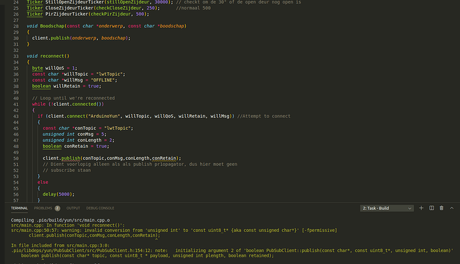Split the terminal with split icon
This screenshot has width=460, height=264.
[431, 208]
